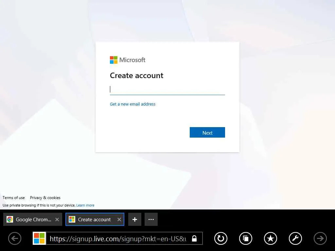Open the tabs icon next to refresh
The width and height of the screenshot is (335, 251).
[x=245, y=238]
